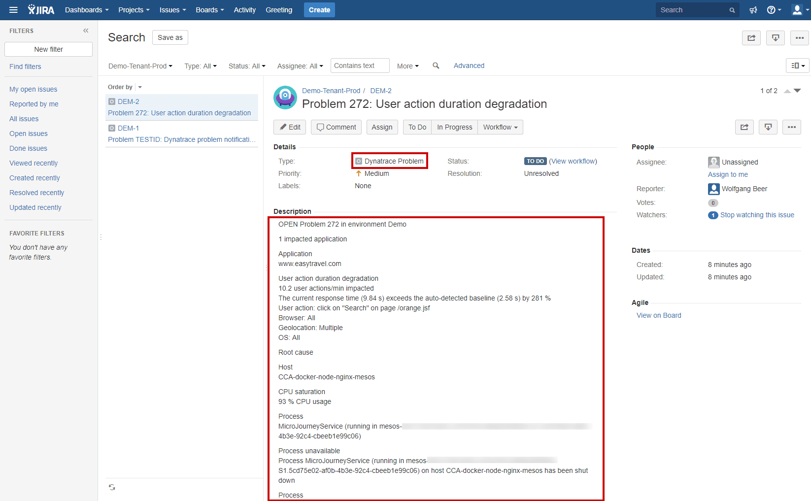Screen dimensions: 811x501
Task: Transition issue to In Progress
Action: 455,127
